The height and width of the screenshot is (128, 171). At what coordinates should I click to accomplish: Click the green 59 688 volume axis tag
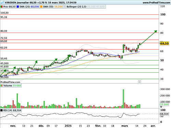point(164,104)
